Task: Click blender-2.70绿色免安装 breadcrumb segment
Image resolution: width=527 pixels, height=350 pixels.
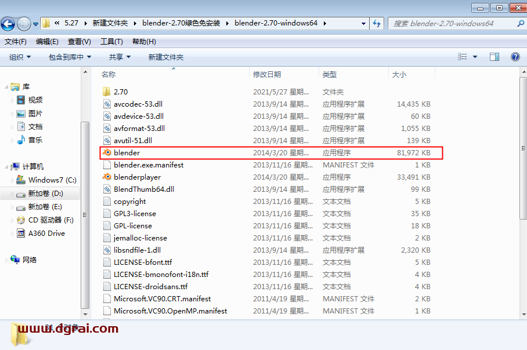Action: [x=181, y=23]
